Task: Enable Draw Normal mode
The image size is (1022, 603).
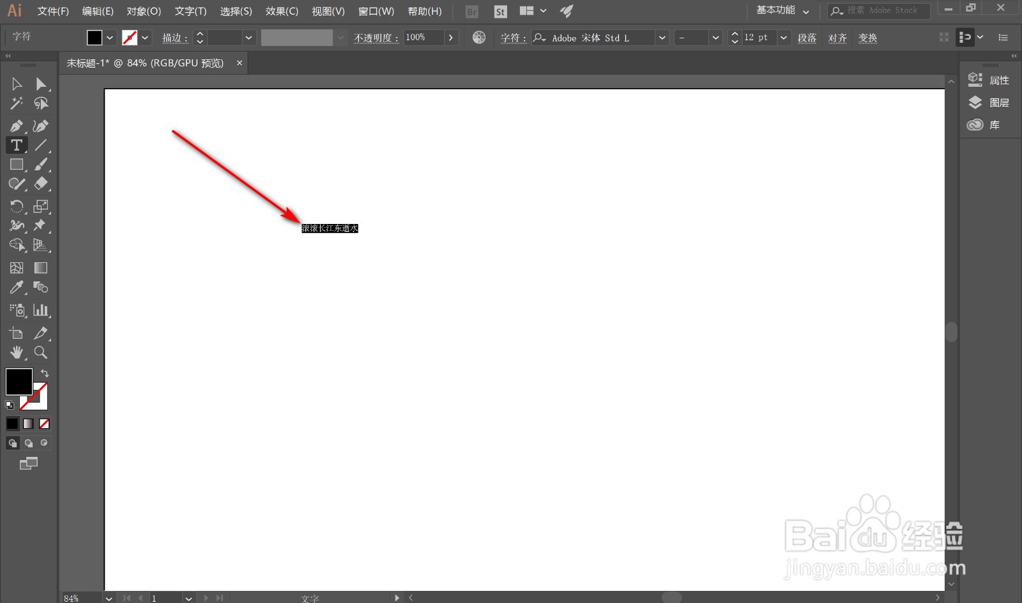Action: [x=13, y=443]
